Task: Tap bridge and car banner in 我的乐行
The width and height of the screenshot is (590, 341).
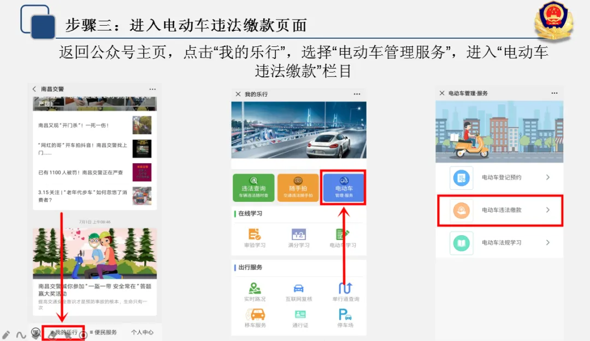Action: coord(299,130)
